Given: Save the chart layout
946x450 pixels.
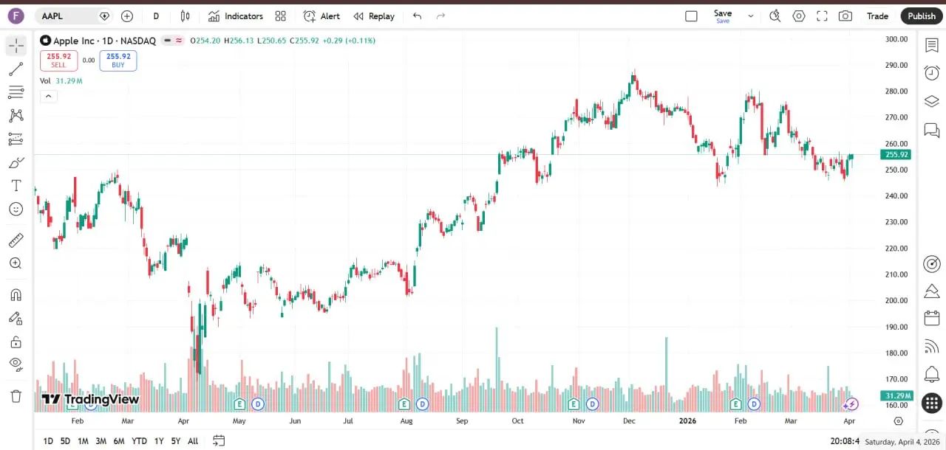Looking at the screenshot, I should (723, 15).
